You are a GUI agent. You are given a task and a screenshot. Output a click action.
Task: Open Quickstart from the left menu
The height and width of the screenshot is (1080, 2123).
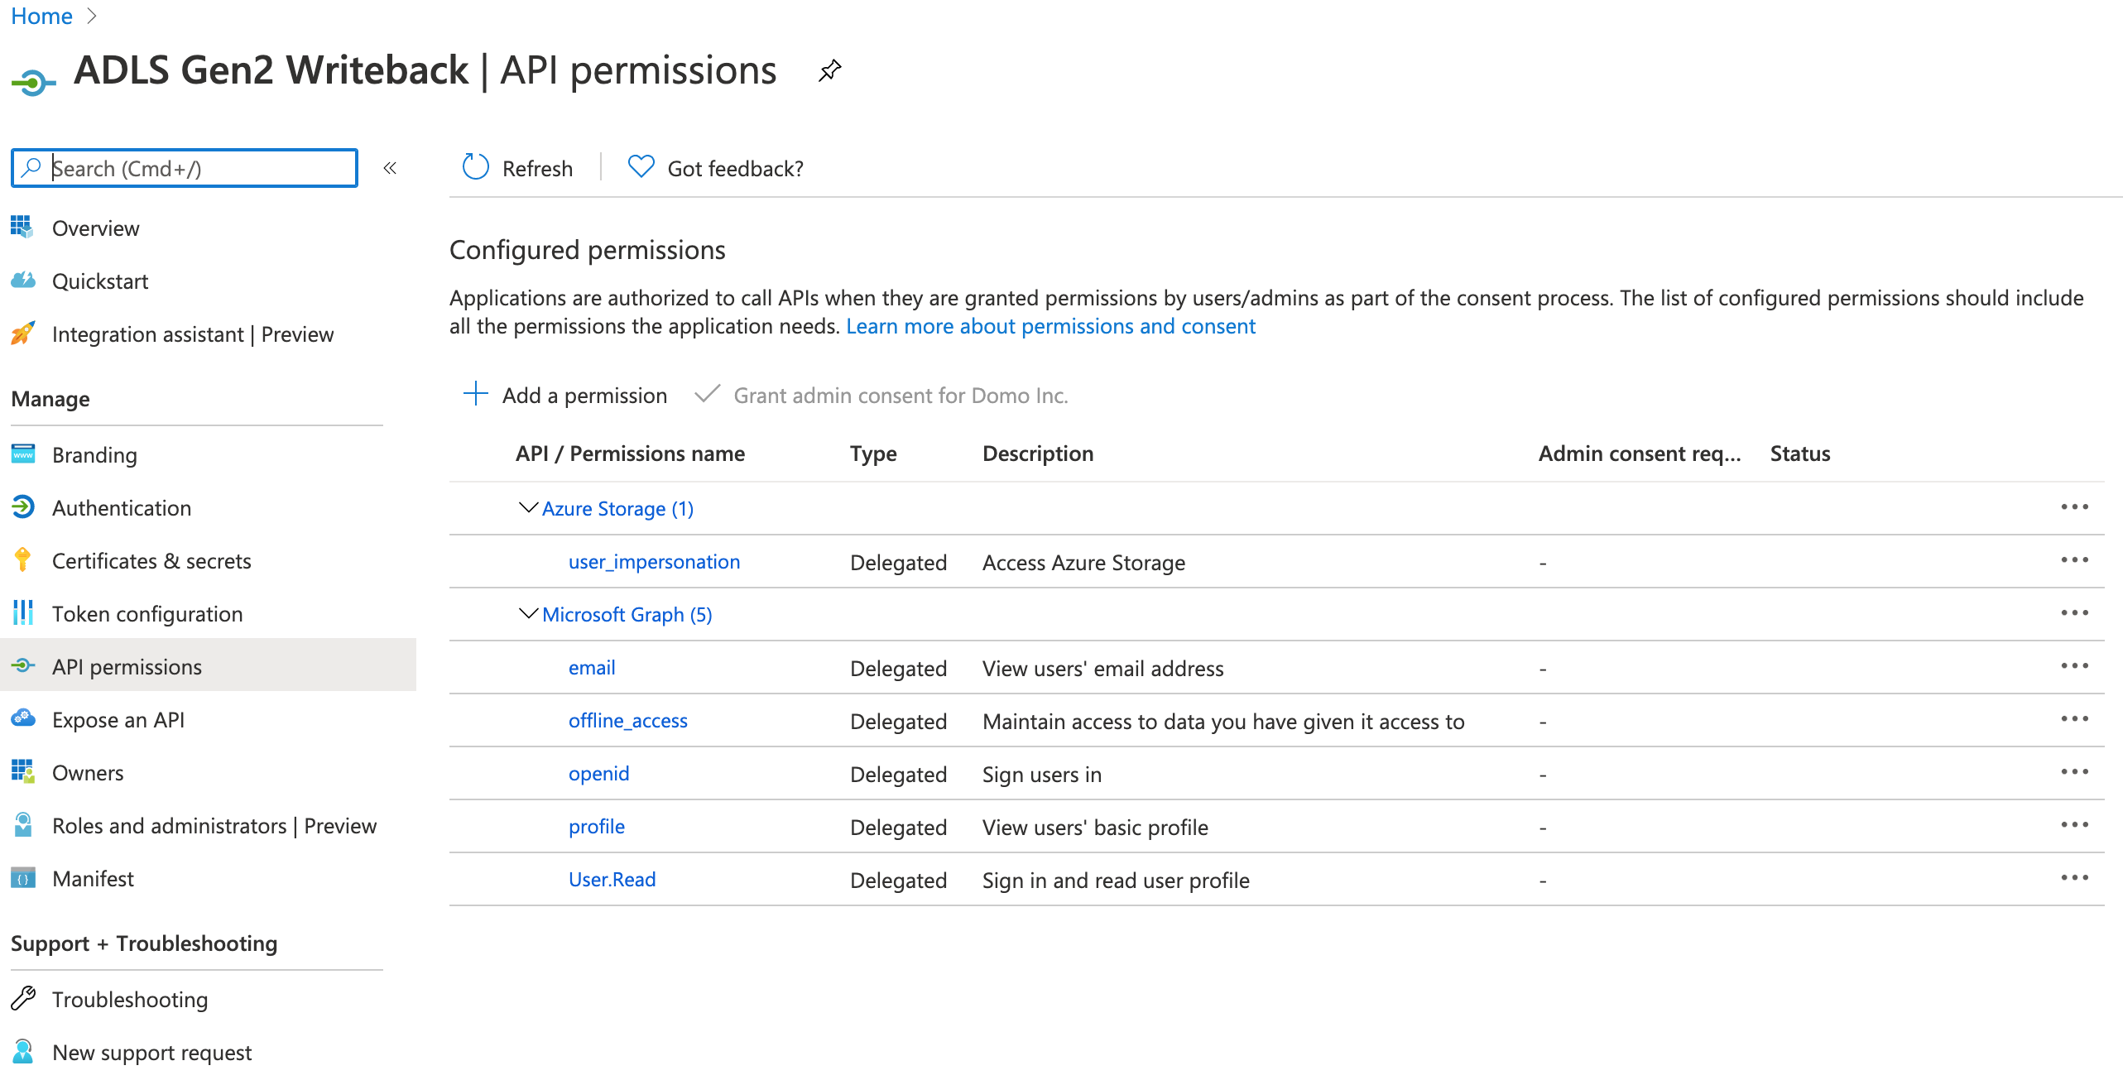coord(100,281)
